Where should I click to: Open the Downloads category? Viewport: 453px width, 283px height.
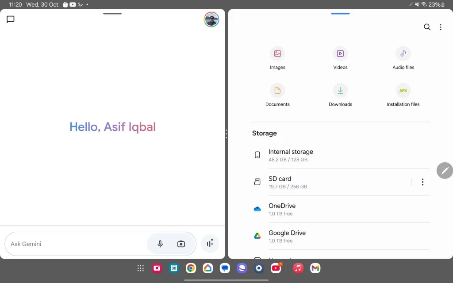[340, 95]
